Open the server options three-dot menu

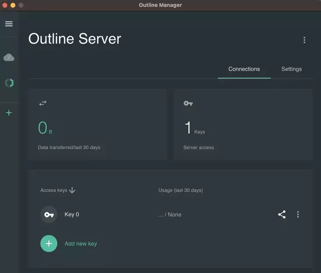pyautogui.click(x=304, y=40)
